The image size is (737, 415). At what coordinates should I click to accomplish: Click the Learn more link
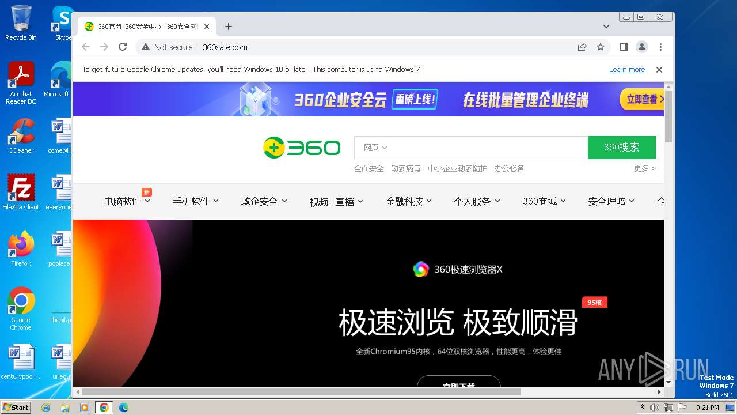pos(627,70)
